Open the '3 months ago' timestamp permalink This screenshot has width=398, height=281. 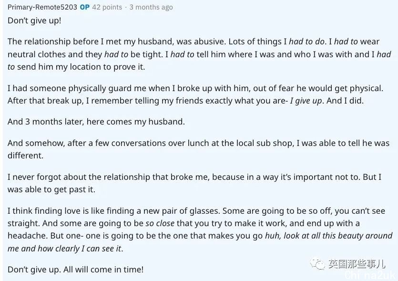pos(151,7)
